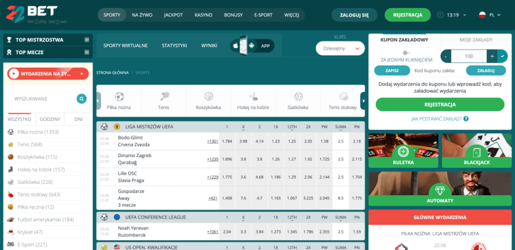Open the Sporty main menu
515x250 pixels.
click(x=112, y=15)
